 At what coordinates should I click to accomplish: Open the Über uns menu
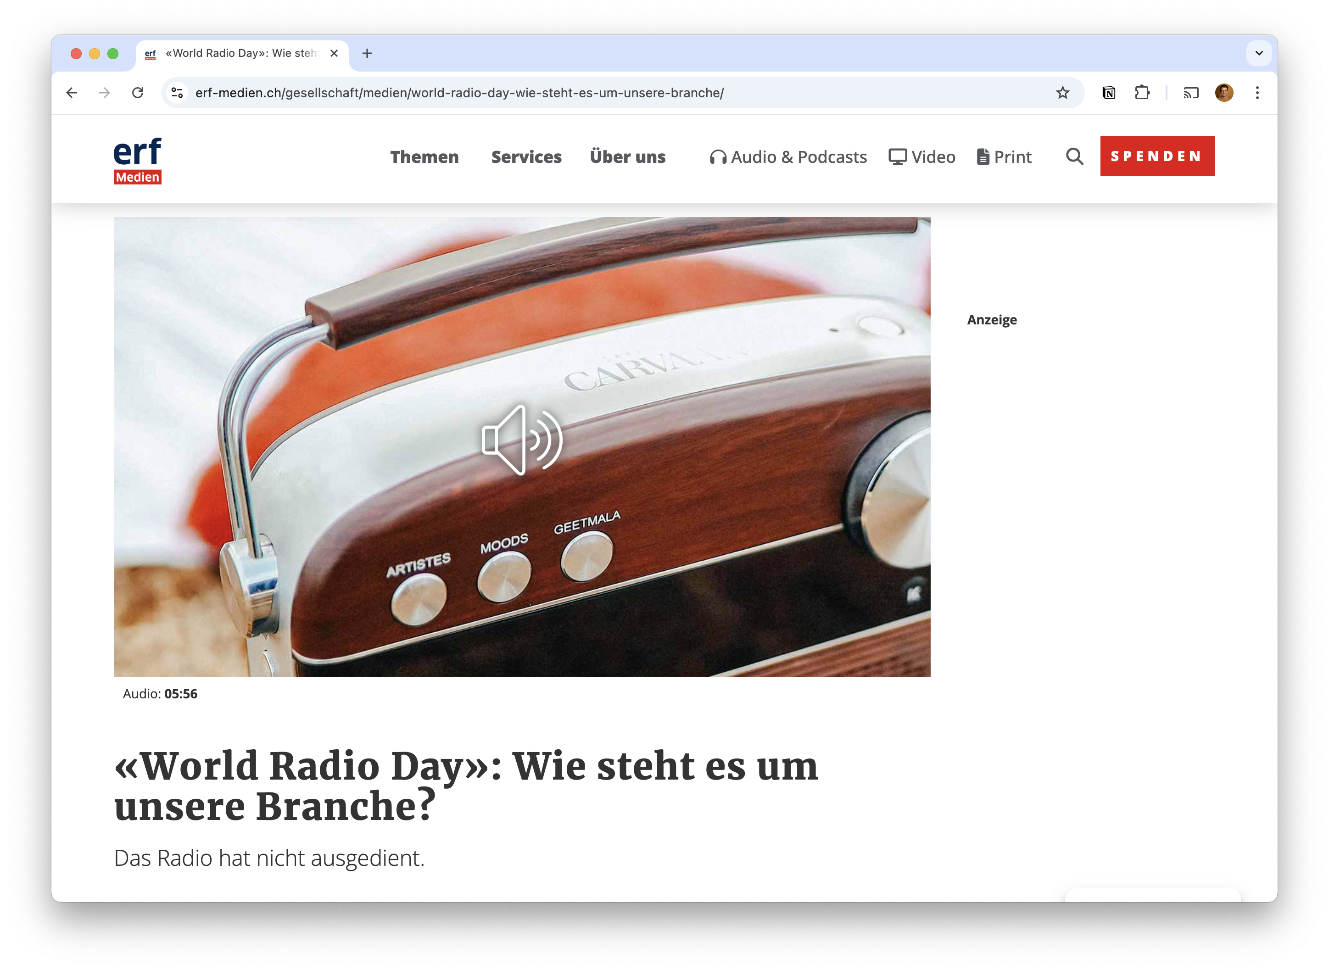click(x=627, y=157)
